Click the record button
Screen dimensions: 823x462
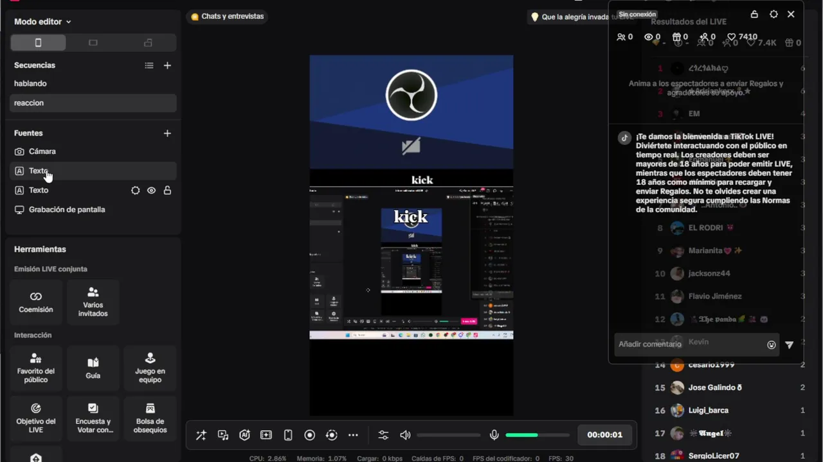[310, 435]
